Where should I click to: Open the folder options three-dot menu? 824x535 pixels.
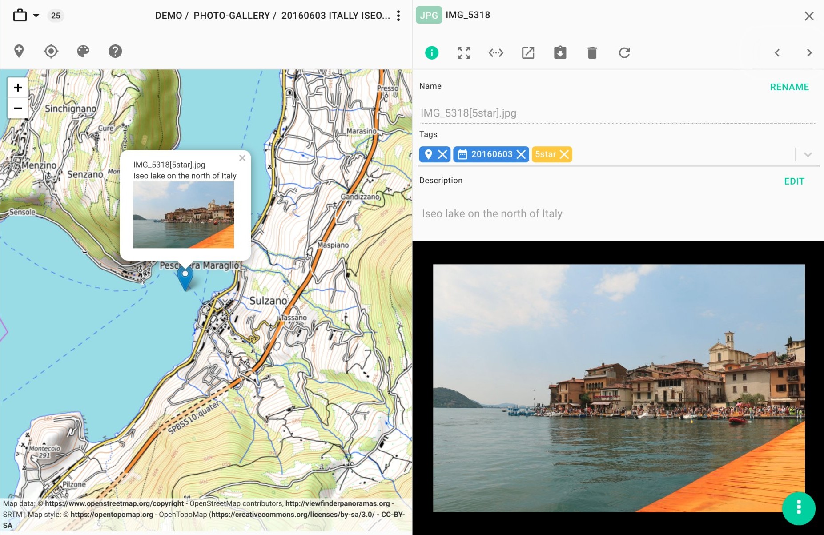pyautogui.click(x=398, y=16)
